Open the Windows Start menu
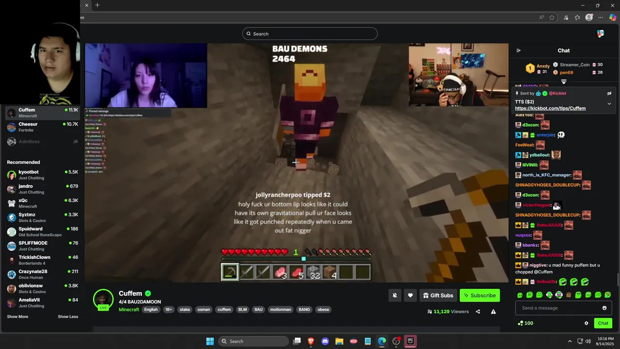 210,341
